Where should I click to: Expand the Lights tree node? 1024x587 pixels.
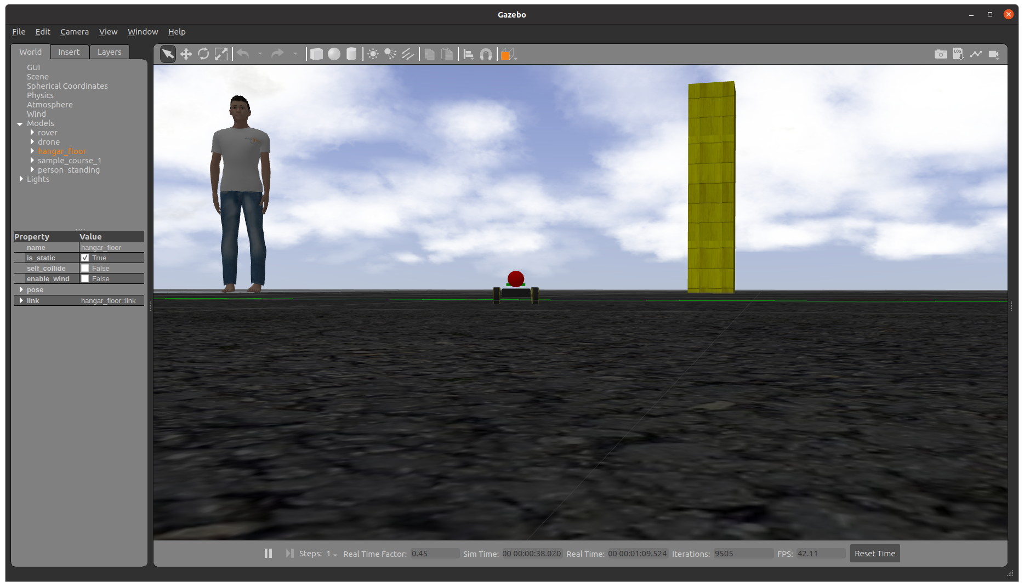21,179
